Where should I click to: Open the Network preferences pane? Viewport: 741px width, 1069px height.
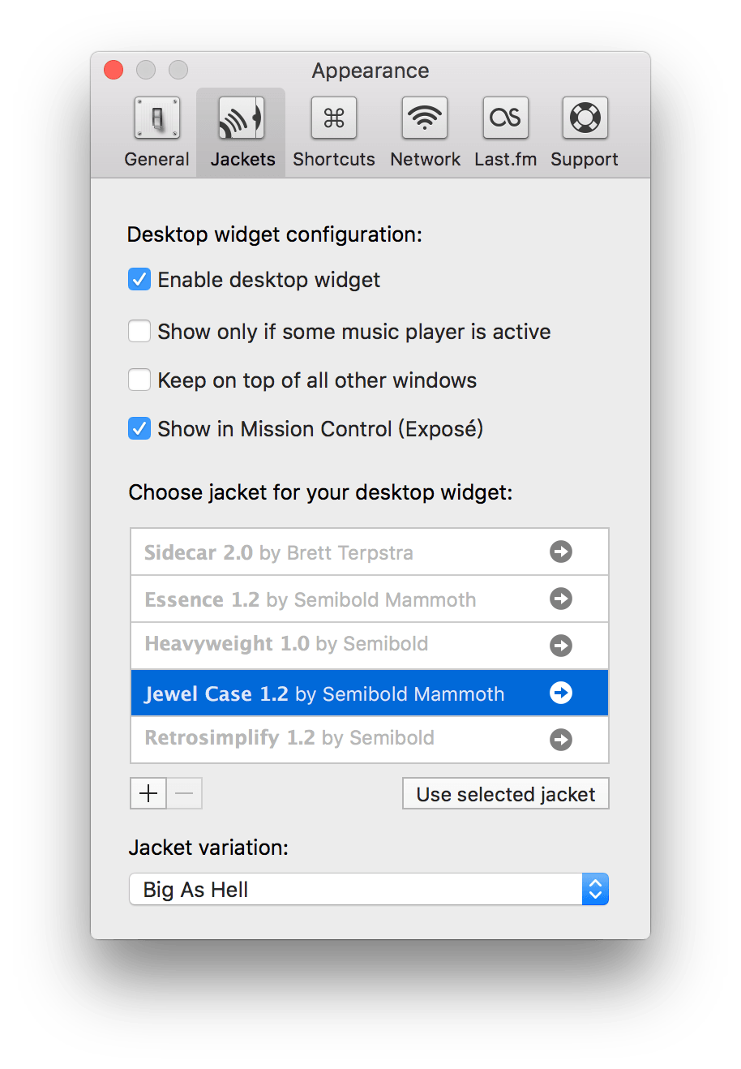pyautogui.click(x=425, y=132)
